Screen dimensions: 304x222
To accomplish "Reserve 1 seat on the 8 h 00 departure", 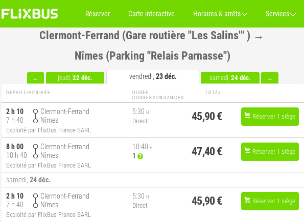I will coord(270,152).
